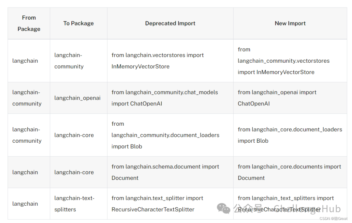Image resolution: width=352 pixels, height=223 pixels.
Task: Click the new langchain_core.document_loaders Blob import
Action: 290,135
